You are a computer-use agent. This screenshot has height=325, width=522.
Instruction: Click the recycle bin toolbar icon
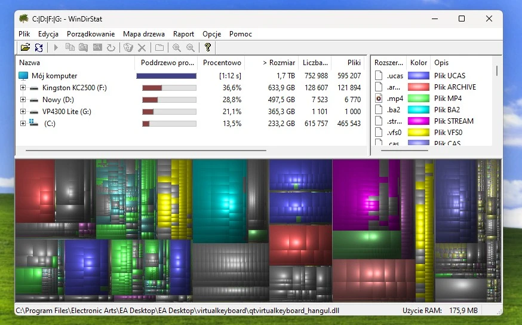[128, 48]
